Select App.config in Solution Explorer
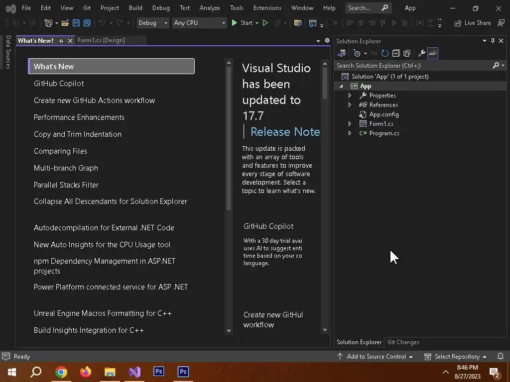Viewport: 510px width, 382px height. click(x=384, y=114)
